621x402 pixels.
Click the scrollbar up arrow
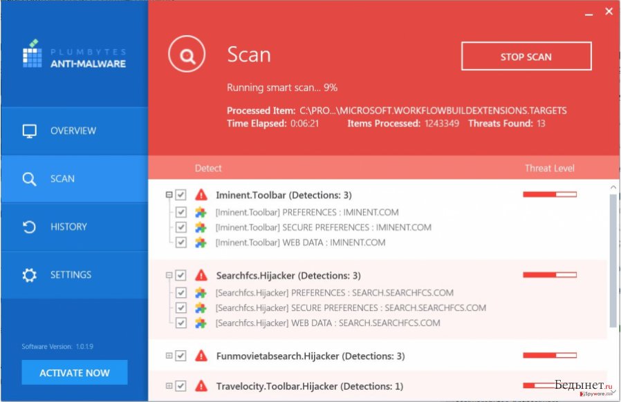coord(613,186)
